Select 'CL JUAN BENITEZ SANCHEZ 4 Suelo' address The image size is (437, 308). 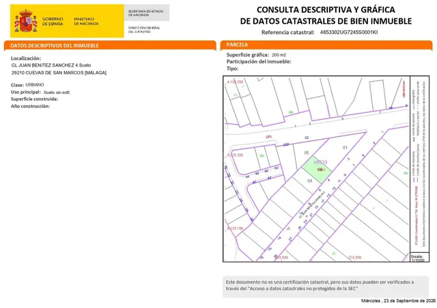pyautogui.click(x=51, y=65)
